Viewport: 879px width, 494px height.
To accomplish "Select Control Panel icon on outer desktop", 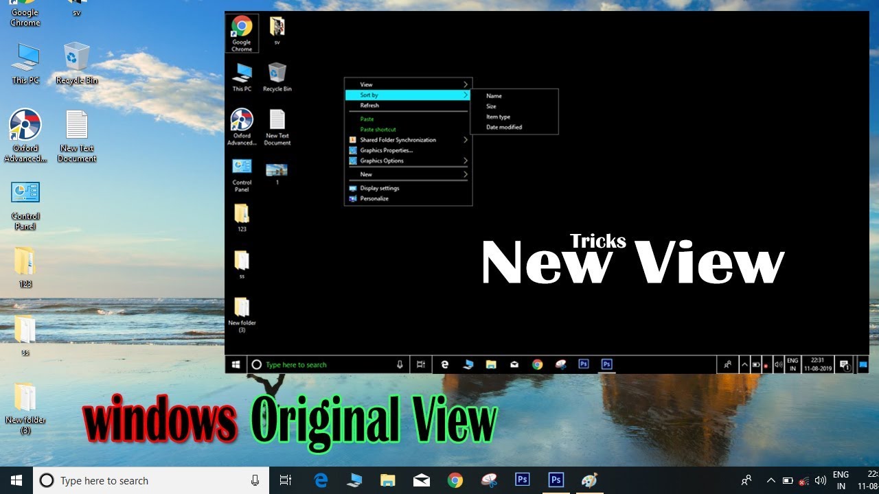I will click(x=25, y=206).
